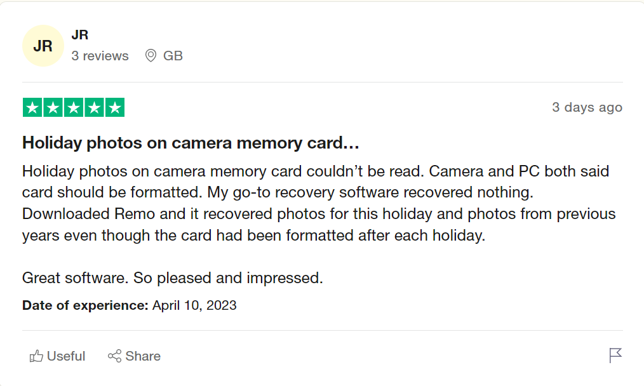Click the location pin icon
644x386 pixels.
tap(151, 55)
